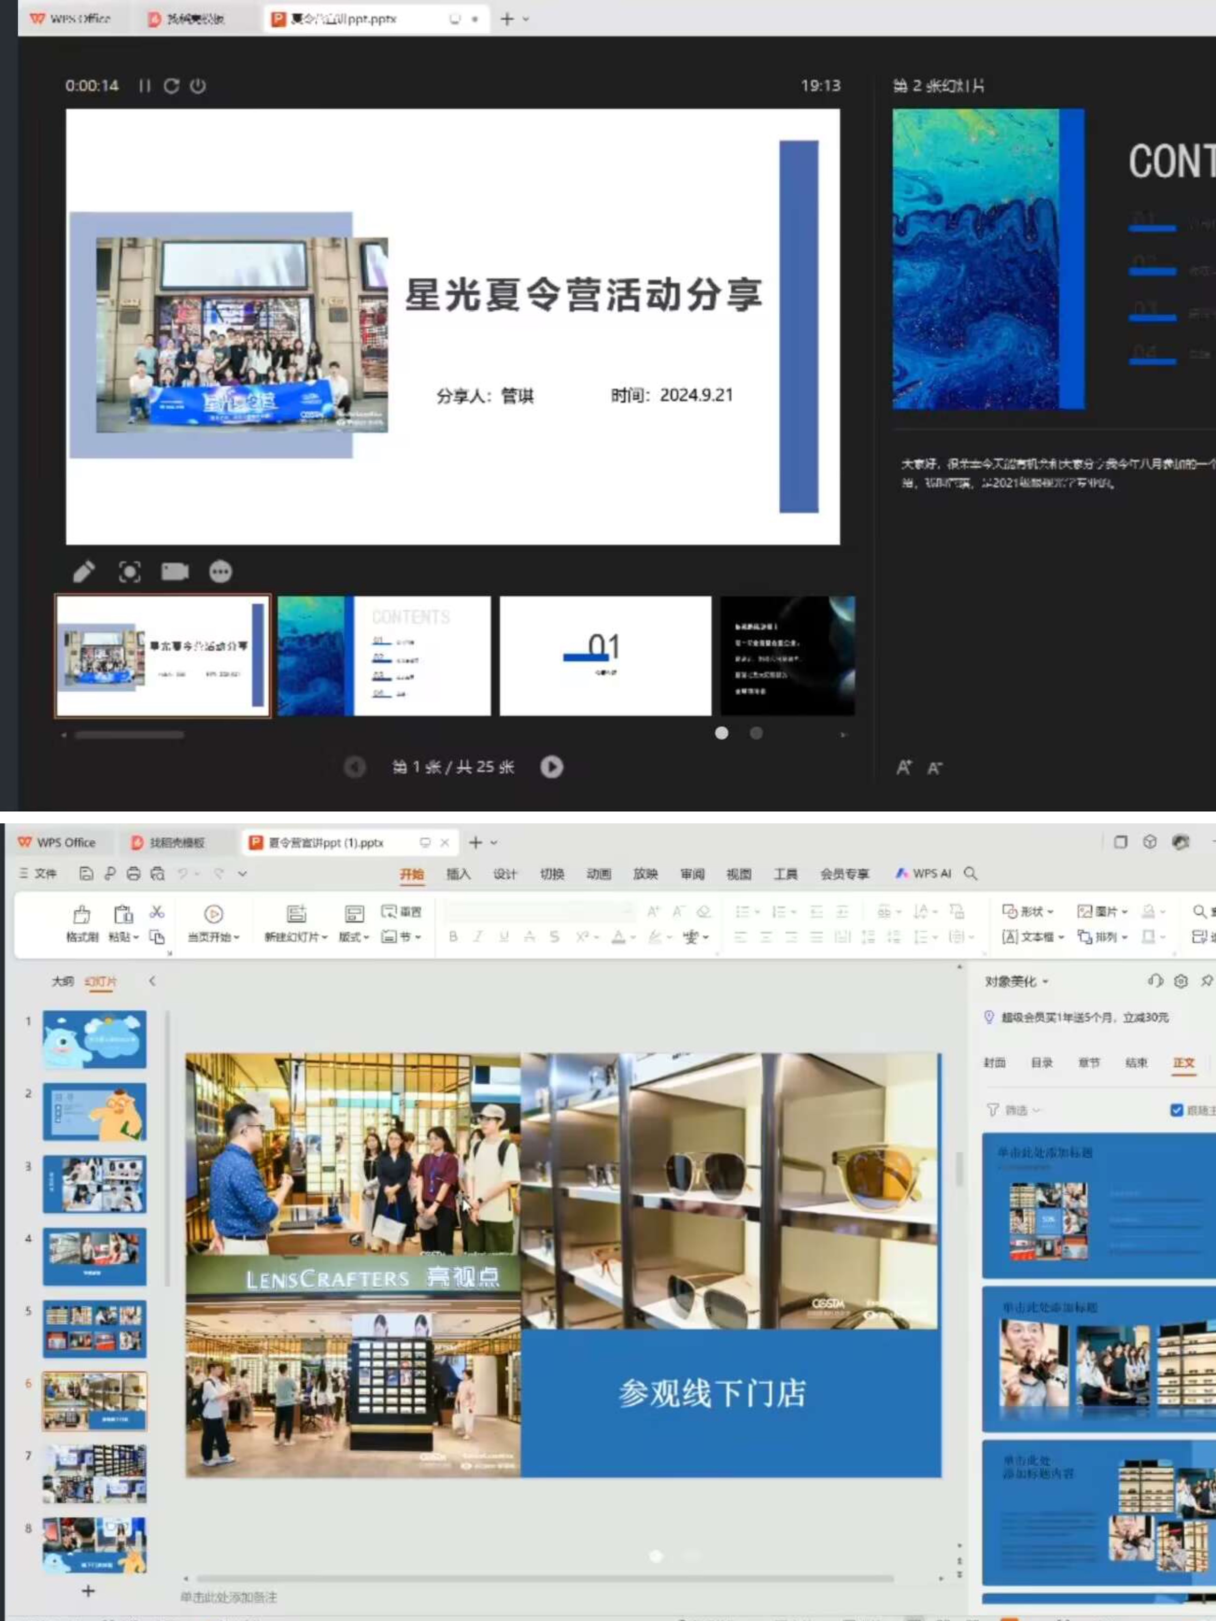The image size is (1216, 1621).
Task: Click the WPS AI button
Action: (x=924, y=873)
